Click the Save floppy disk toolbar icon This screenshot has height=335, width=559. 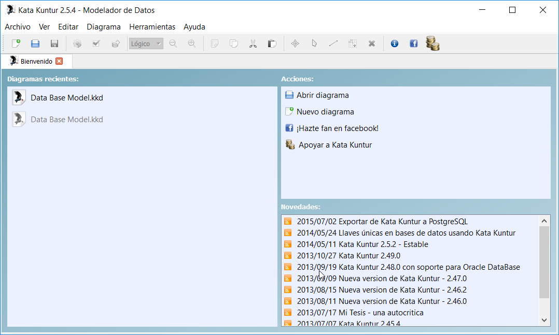click(54, 43)
